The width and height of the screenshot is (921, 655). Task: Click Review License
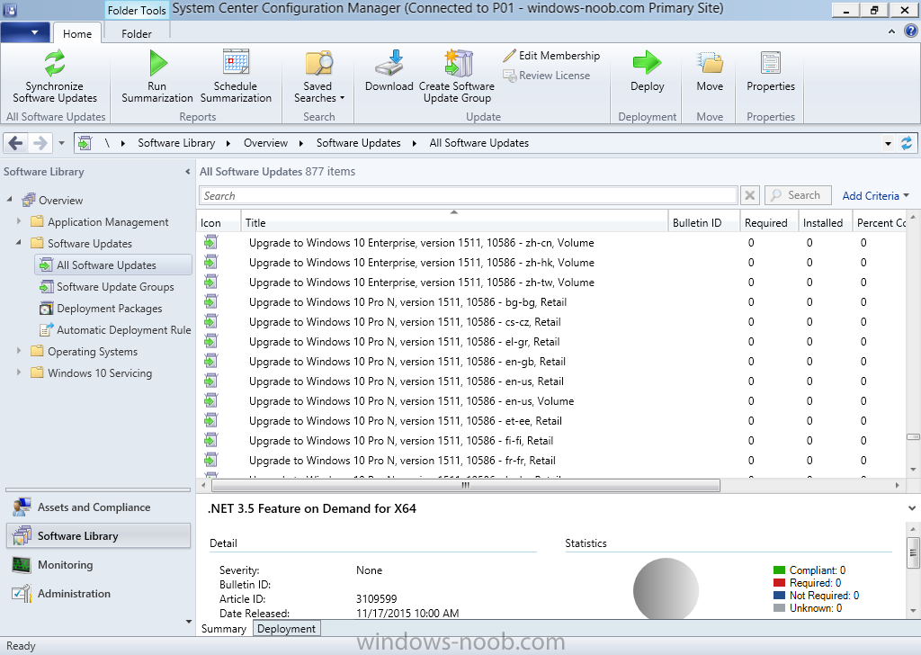(x=547, y=76)
